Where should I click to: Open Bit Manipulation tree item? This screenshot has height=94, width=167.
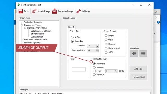point(37,34)
